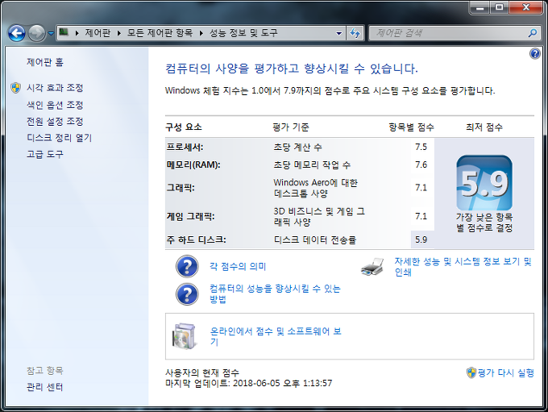
Task: Open 시각 효과 조정 link
Action: 55,88
